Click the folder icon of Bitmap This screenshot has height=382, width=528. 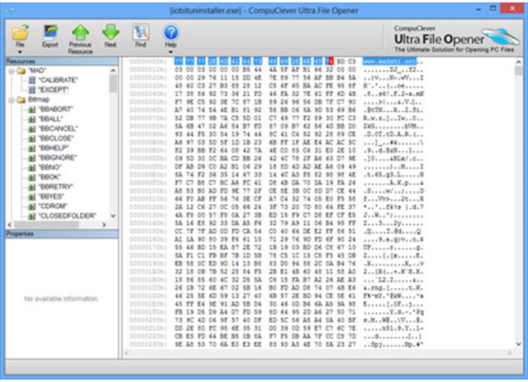[x=22, y=100]
